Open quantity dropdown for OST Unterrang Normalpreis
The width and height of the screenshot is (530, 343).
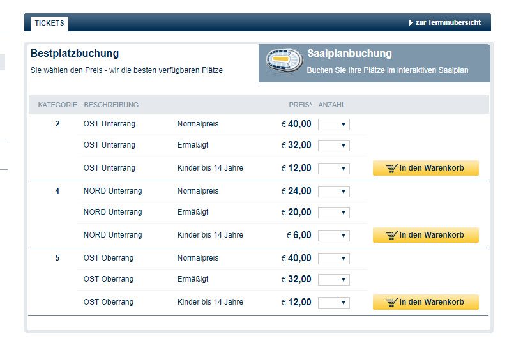pos(333,124)
